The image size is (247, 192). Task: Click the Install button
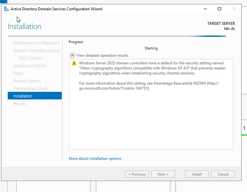pos(197,174)
